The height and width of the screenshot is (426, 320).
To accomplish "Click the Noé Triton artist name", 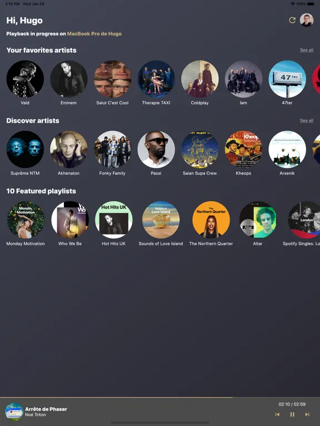I will coord(36,414).
